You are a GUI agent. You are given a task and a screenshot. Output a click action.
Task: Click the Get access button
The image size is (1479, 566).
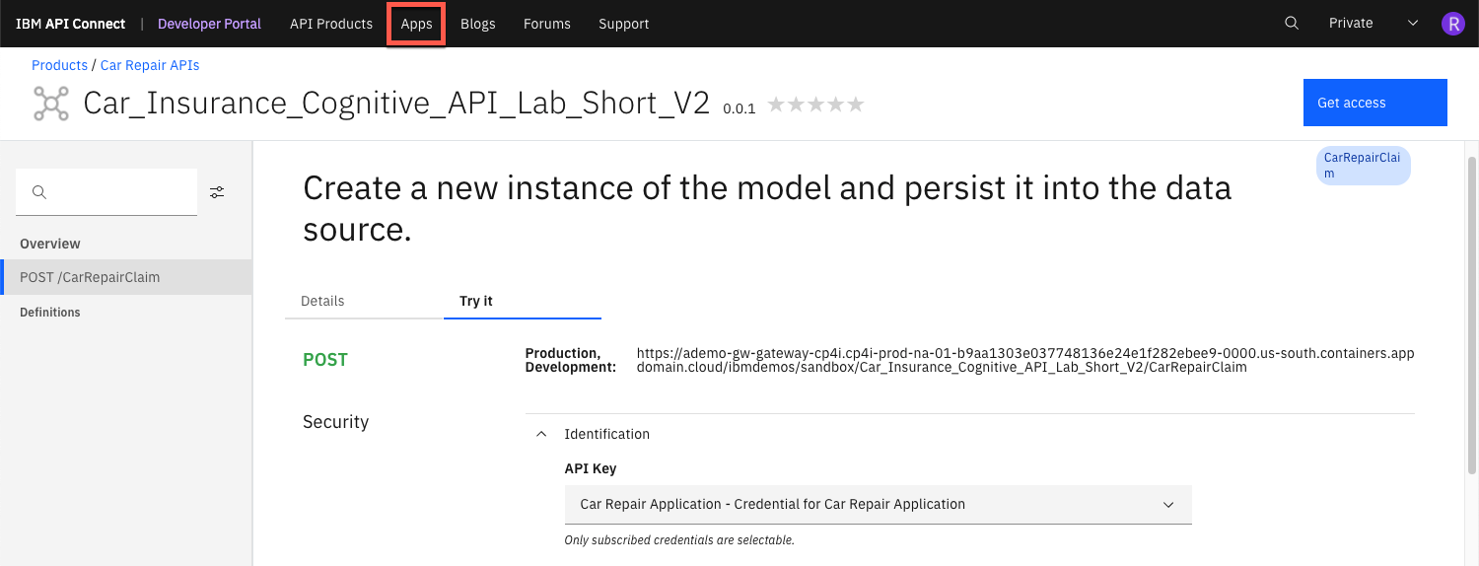click(1374, 103)
